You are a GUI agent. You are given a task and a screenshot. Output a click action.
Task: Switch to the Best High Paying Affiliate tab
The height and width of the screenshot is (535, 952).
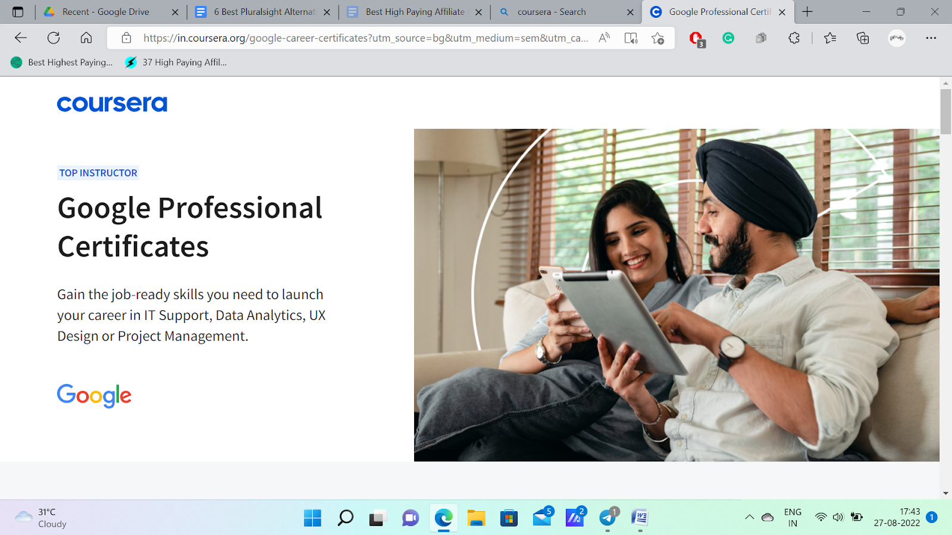[x=415, y=12]
